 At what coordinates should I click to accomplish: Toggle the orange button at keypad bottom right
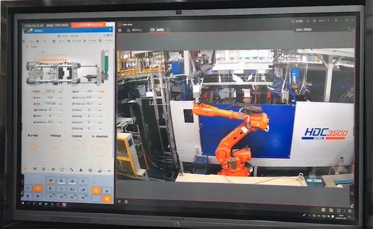(x=107, y=199)
